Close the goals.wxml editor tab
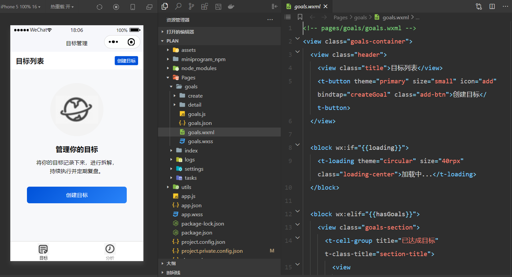Screen dimensions: 512x277 [326, 6]
